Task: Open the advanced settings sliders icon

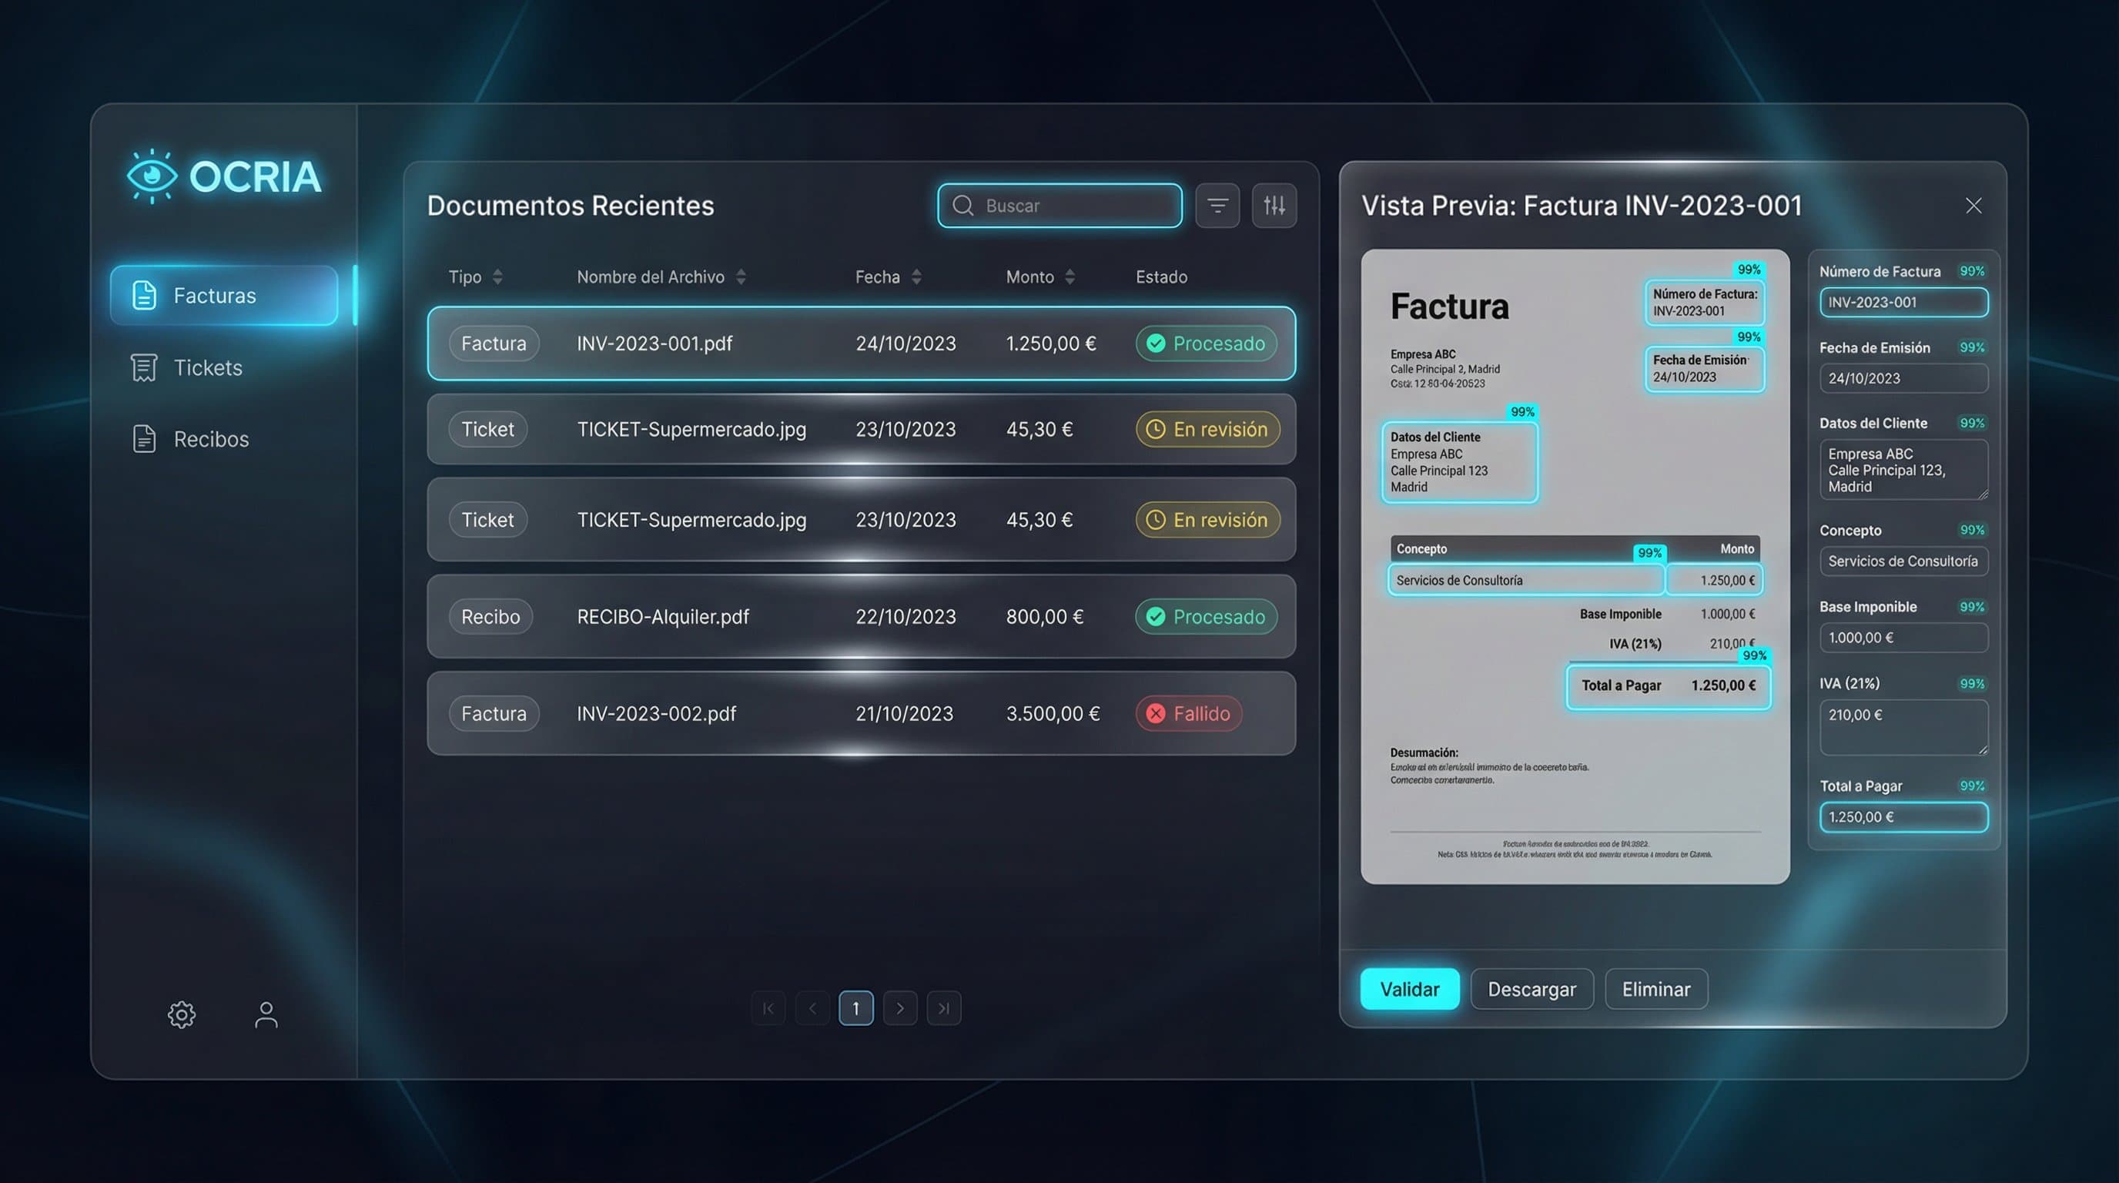Action: (x=1274, y=206)
